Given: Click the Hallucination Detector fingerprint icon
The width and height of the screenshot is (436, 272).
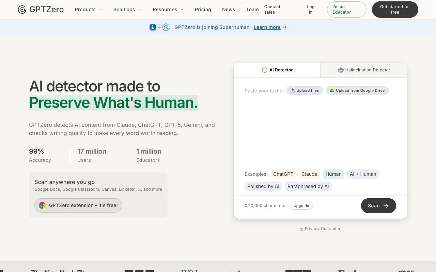Looking at the screenshot, I should 341,70.
